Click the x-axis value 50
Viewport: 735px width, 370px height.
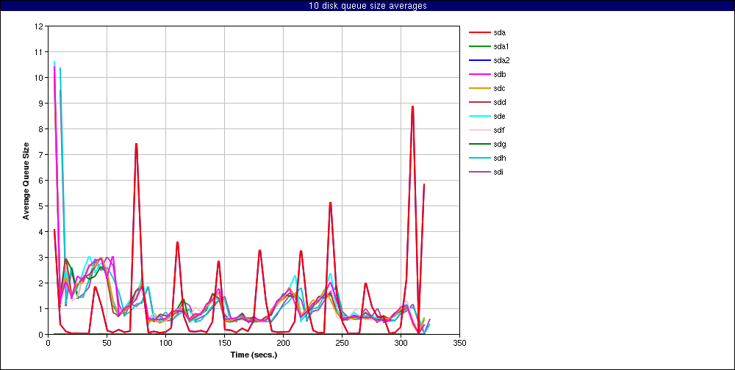[107, 342]
